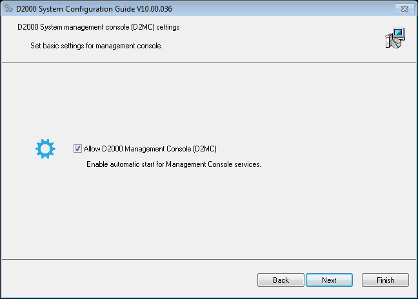The image size is (418, 299).
Task: Click the "Enable automatic start for Management Console services" description
Action: coord(174,164)
